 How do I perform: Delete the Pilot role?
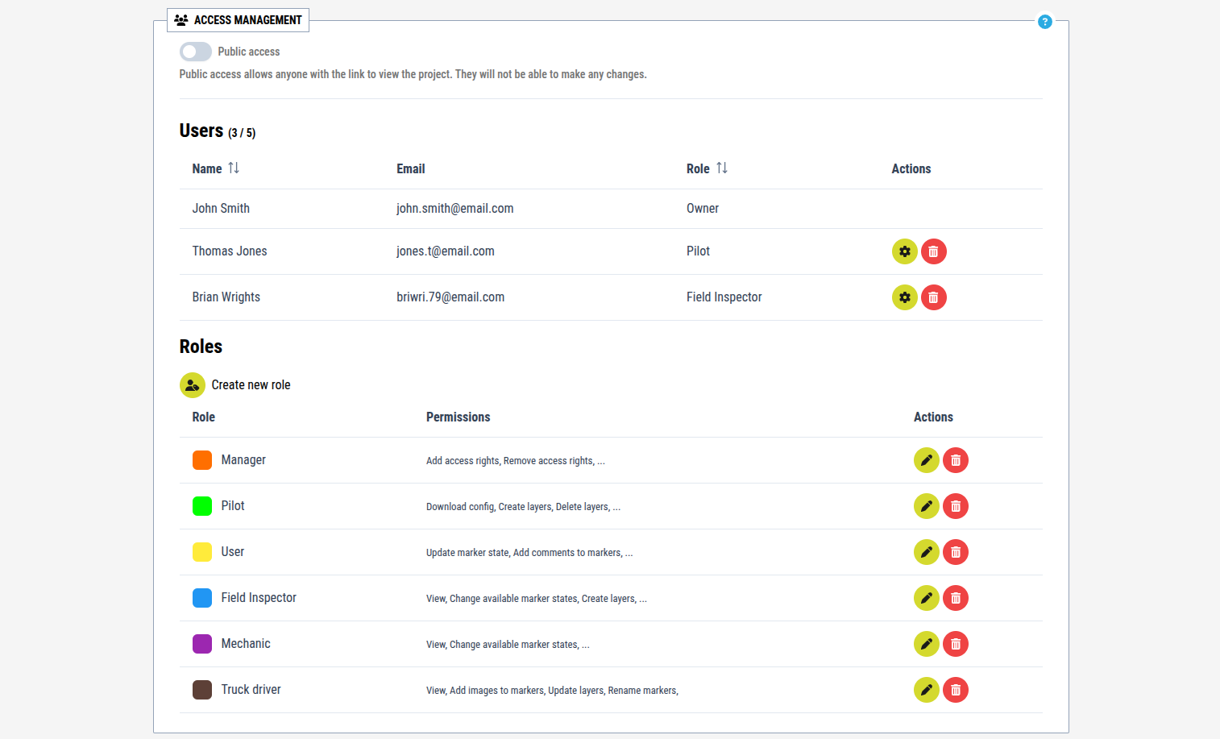tap(956, 506)
